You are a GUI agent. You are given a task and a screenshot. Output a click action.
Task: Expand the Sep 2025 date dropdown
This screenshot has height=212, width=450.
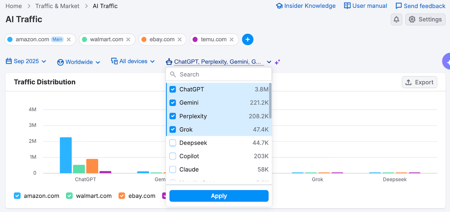coord(26,61)
